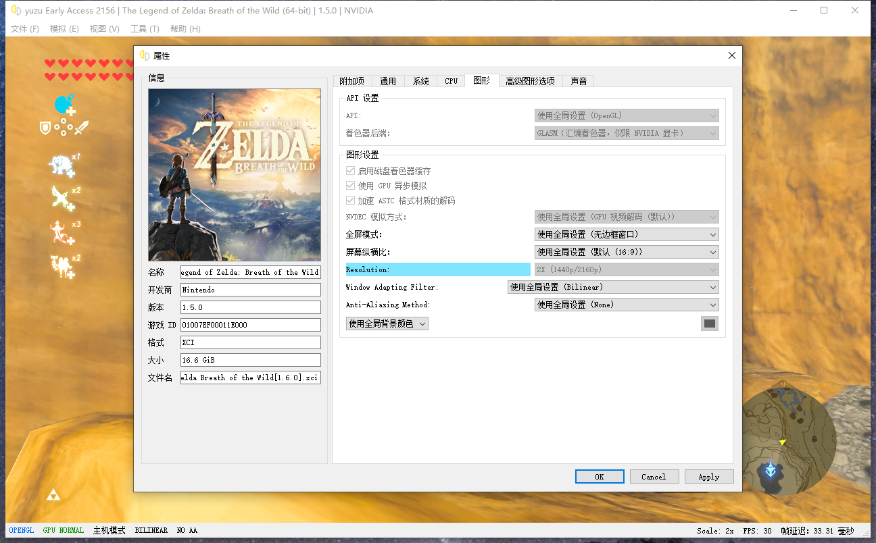Click the 开发商 field showing Nintendo

pyautogui.click(x=251, y=290)
